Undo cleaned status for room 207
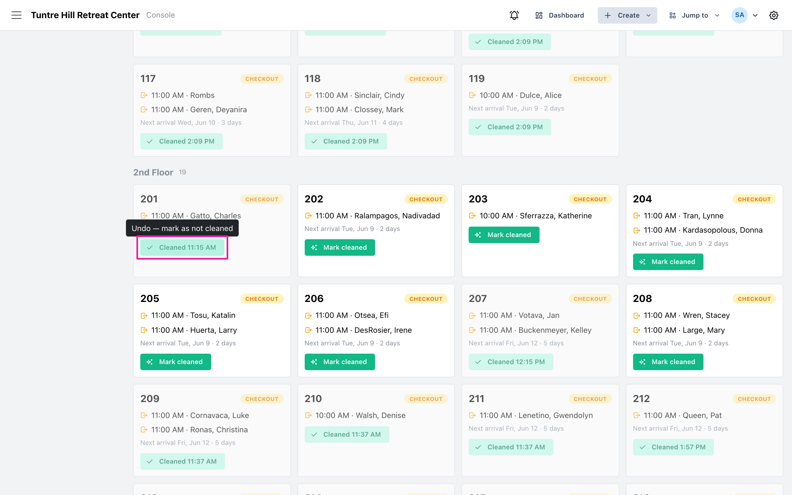Image resolution: width=792 pixels, height=495 pixels. (511, 362)
